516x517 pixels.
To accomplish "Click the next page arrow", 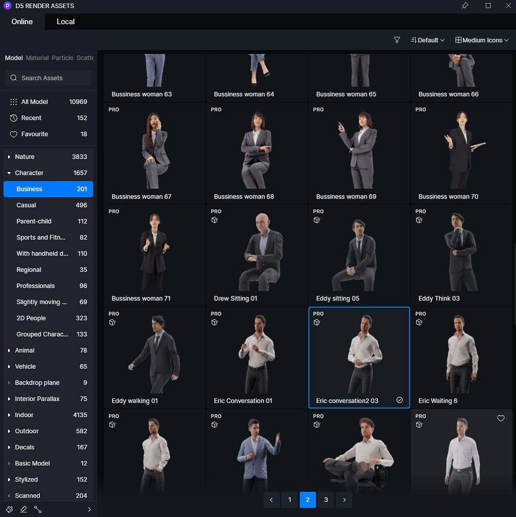I will coord(344,499).
